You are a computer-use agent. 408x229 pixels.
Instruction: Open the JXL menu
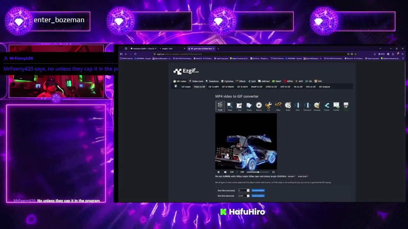309,81
